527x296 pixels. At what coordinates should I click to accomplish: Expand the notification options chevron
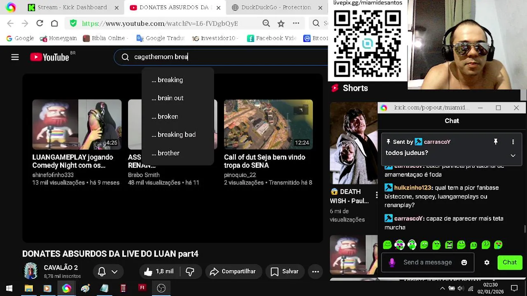tap(114, 271)
